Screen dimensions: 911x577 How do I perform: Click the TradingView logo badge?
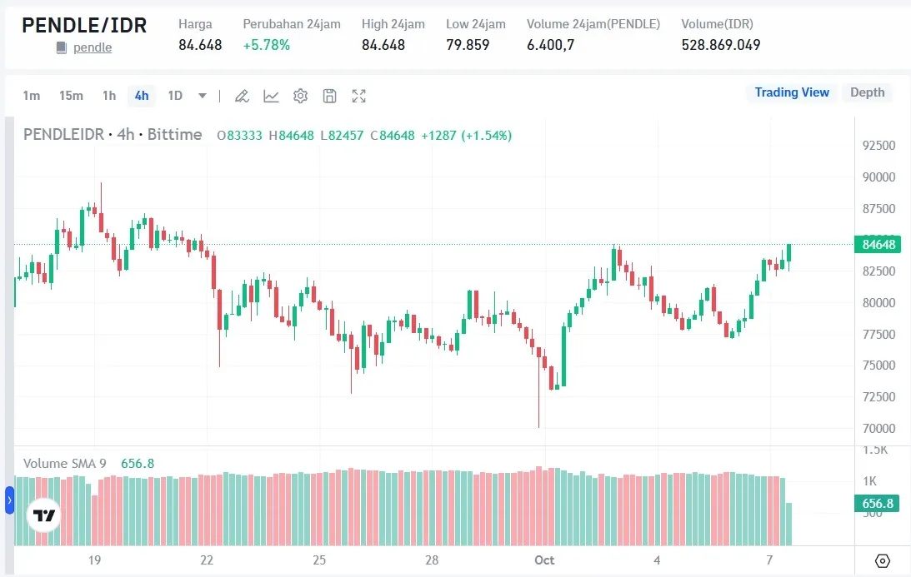tap(44, 515)
